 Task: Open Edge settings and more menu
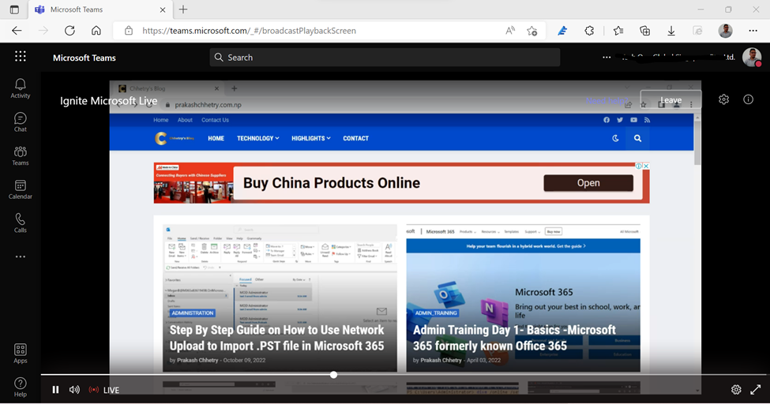tap(753, 31)
